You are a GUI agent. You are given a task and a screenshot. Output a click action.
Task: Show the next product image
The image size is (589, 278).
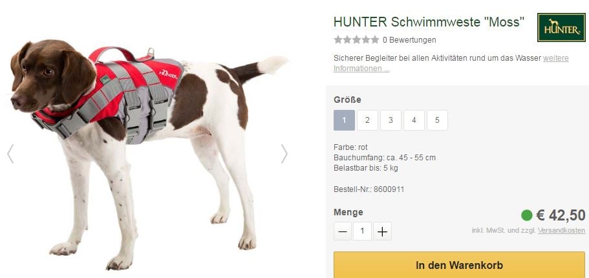pyautogui.click(x=284, y=154)
